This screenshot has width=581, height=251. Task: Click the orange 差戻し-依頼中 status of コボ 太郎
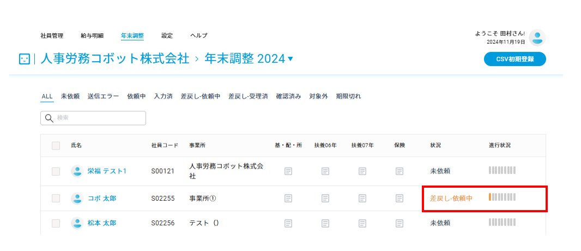(x=451, y=199)
